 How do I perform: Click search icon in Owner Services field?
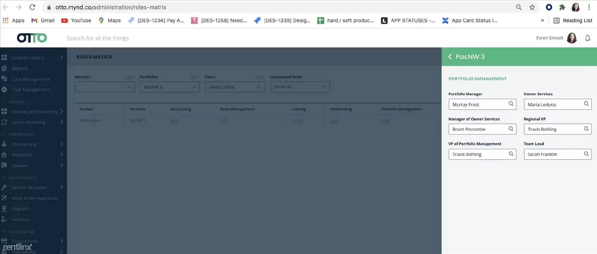point(586,104)
